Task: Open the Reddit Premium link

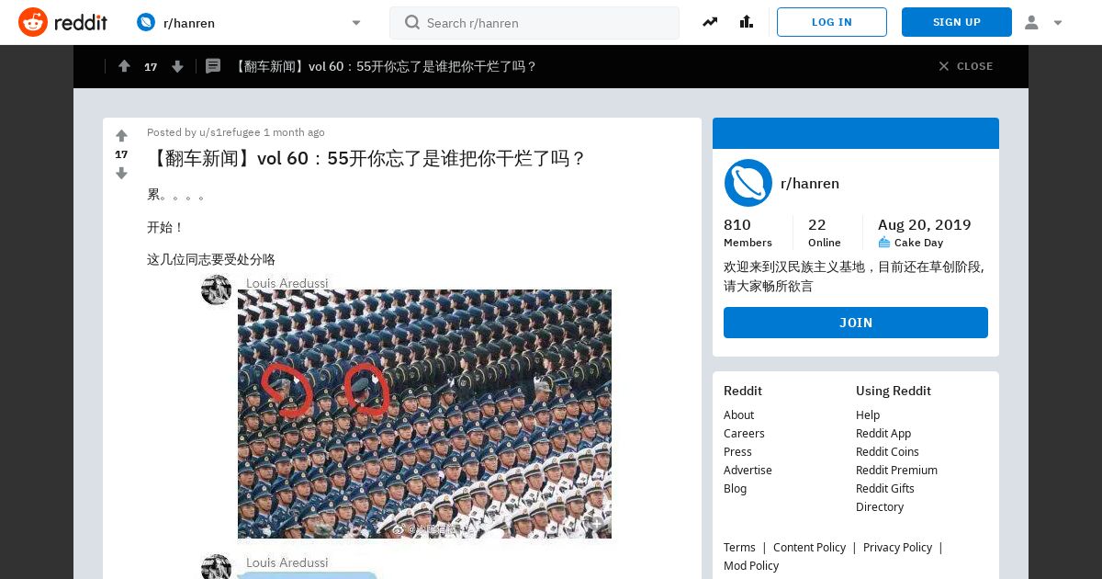Action: [x=896, y=470]
